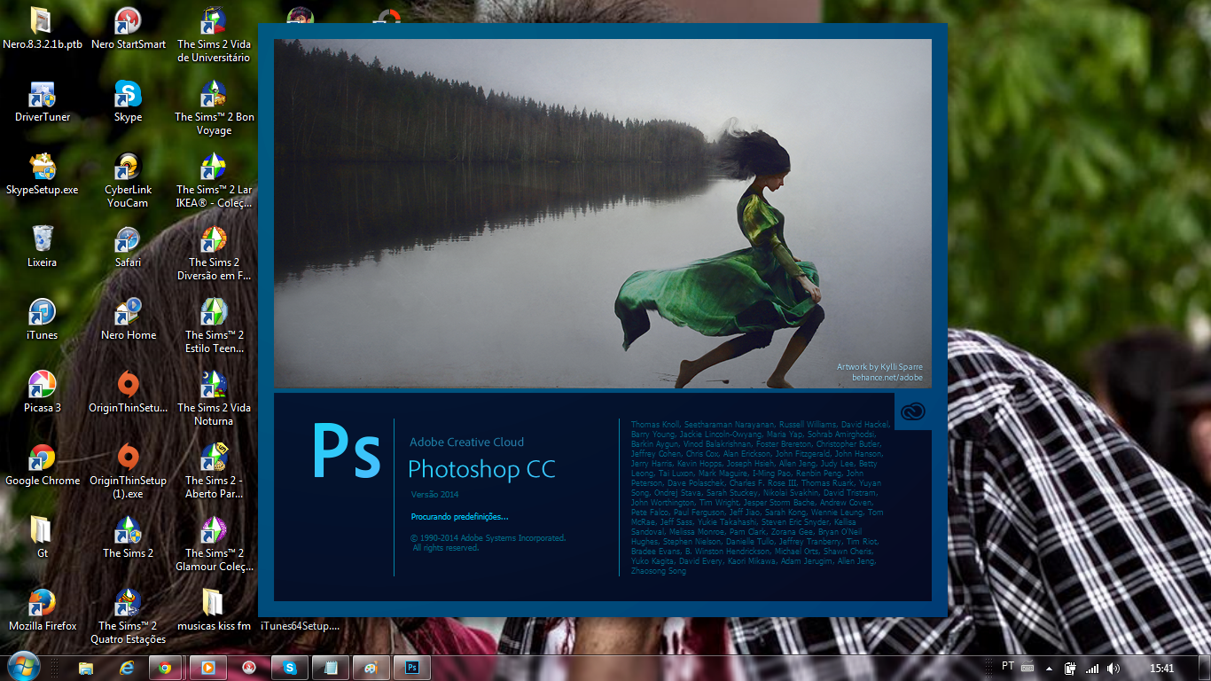Switch to Skype in the taskbar
Viewport: 1211px width, 681px height.
[290, 668]
